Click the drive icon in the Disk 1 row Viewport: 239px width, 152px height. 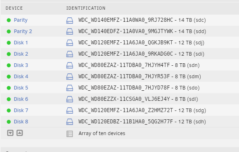point(70,43)
